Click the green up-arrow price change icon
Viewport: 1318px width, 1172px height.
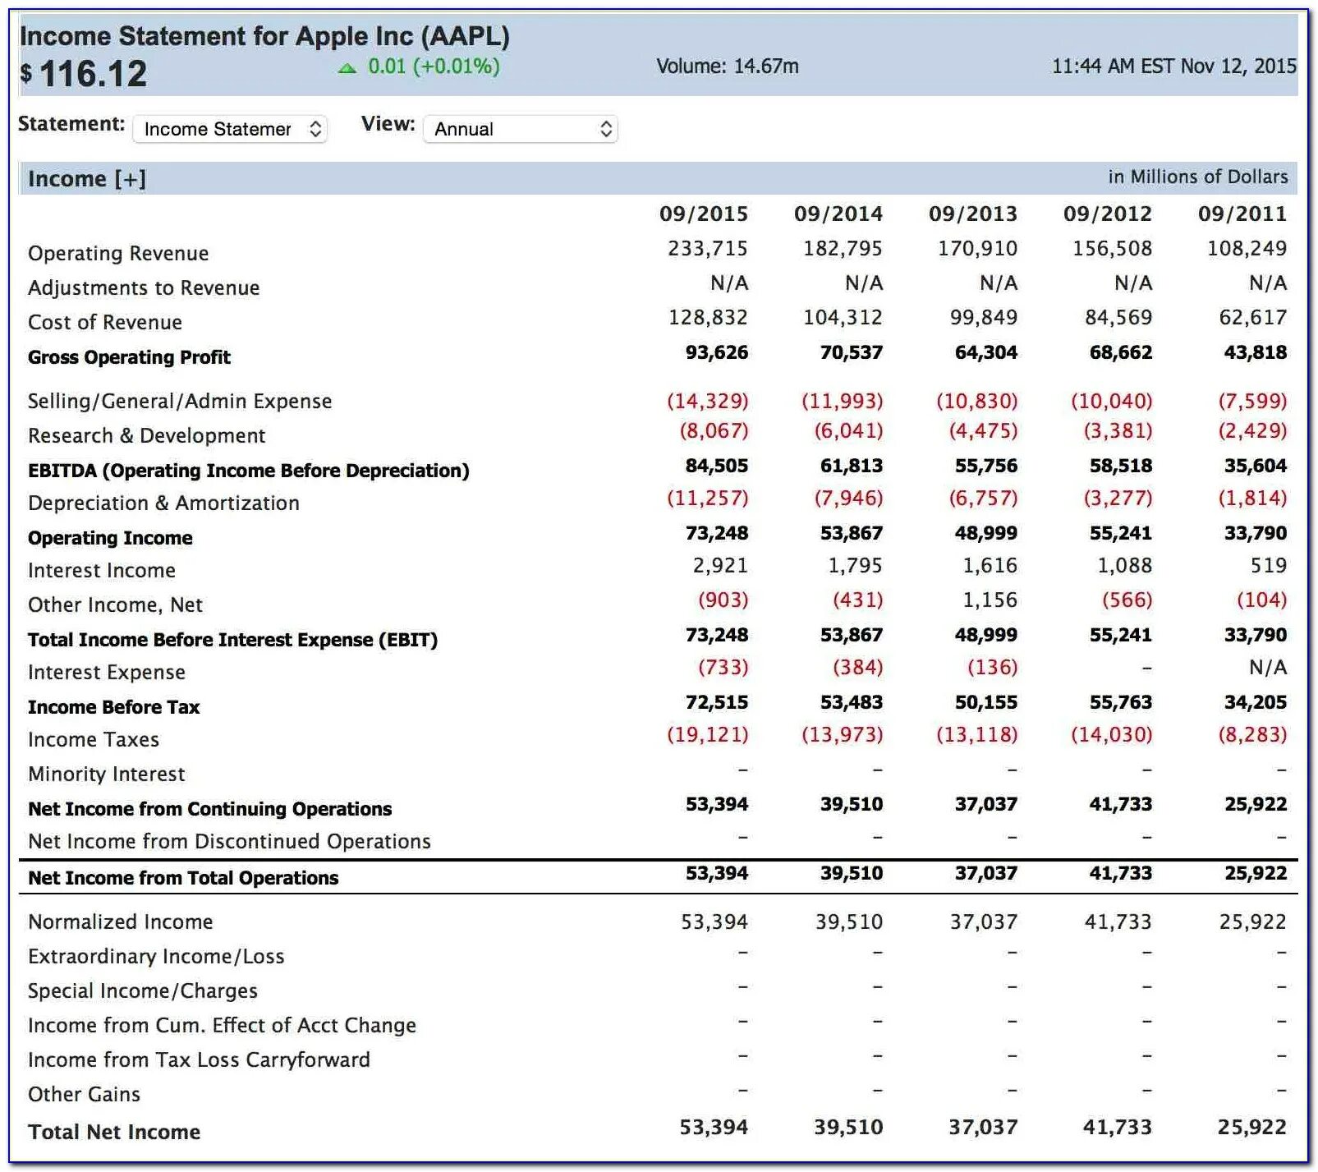347,68
